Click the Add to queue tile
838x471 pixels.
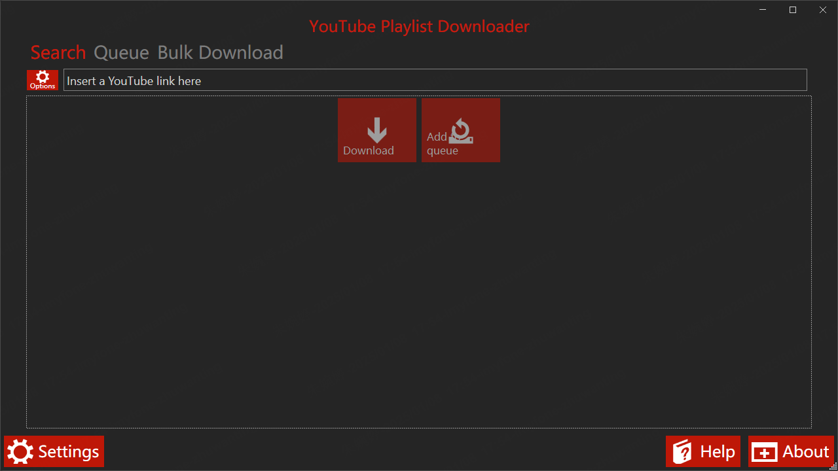coord(461,130)
